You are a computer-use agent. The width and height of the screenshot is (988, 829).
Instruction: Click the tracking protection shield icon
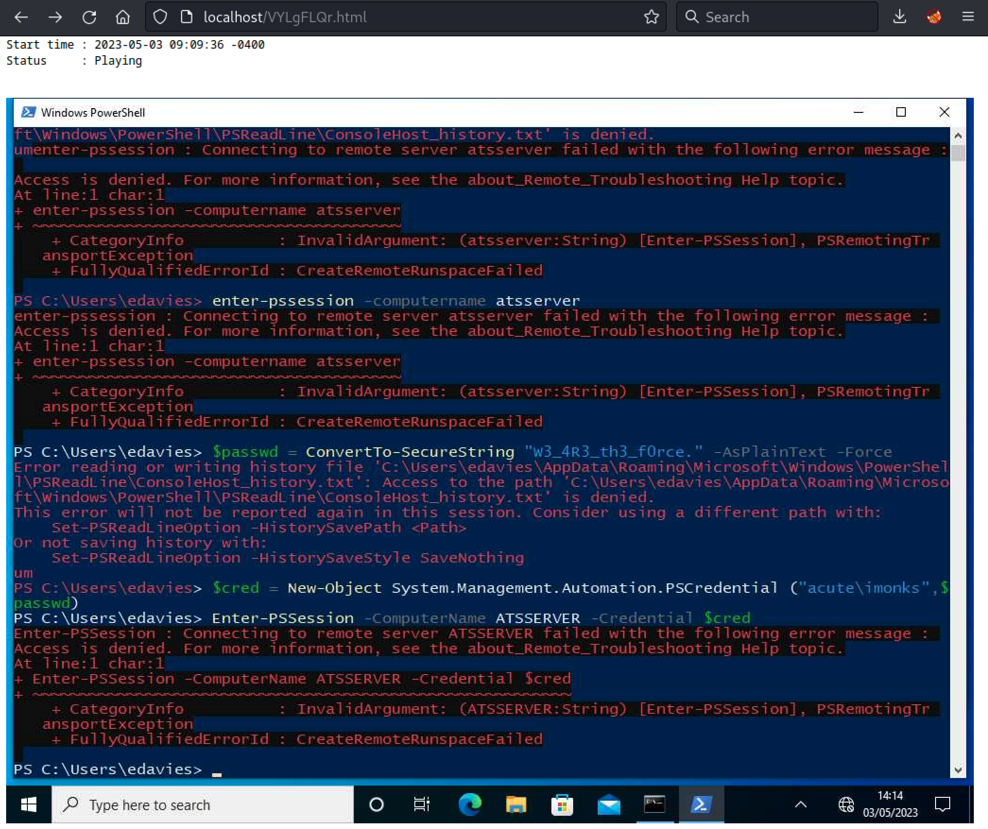pyautogui.click(x=160, y=17)
